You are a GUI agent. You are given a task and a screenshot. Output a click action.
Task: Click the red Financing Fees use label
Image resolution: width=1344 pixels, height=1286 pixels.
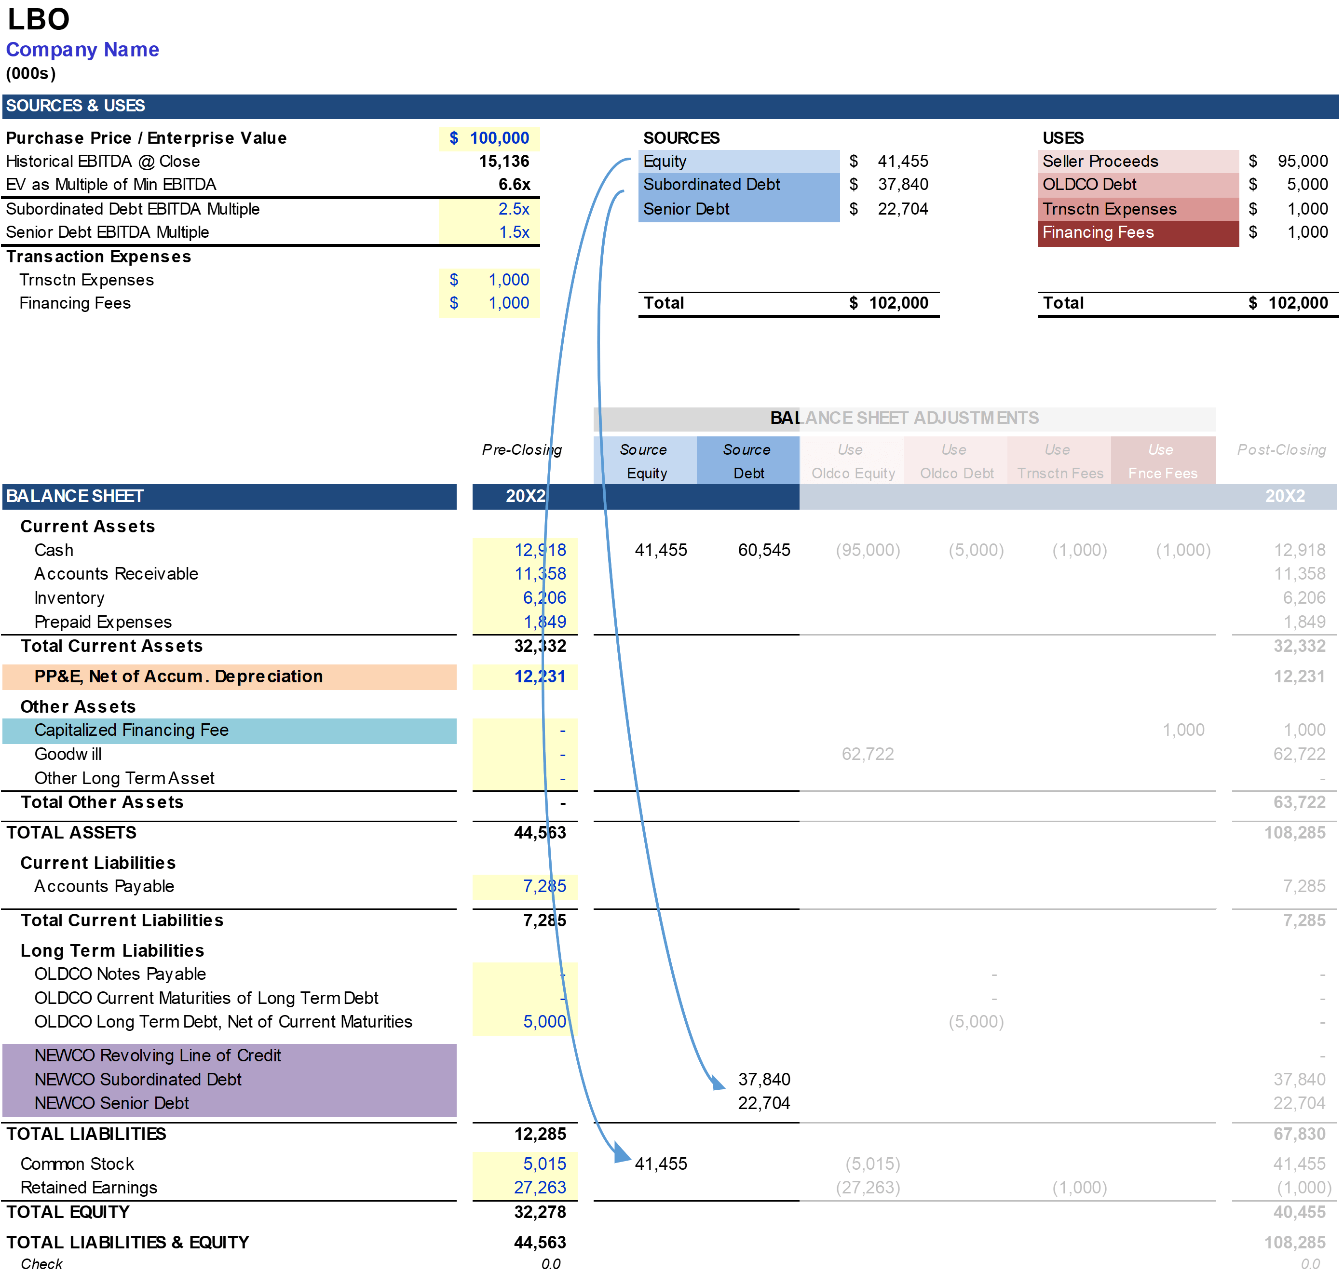(1138, 233)
